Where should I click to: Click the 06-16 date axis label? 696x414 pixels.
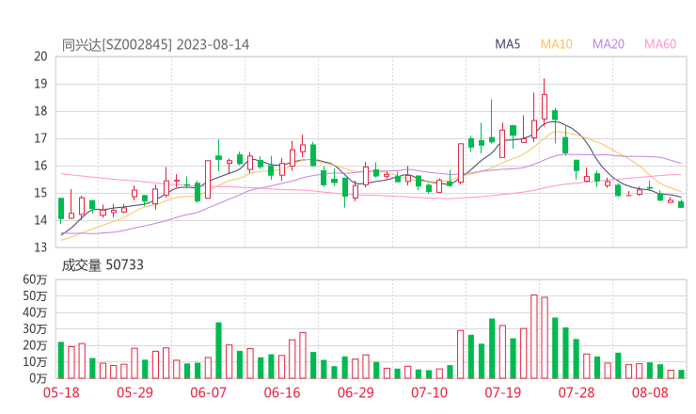point(282,392)
